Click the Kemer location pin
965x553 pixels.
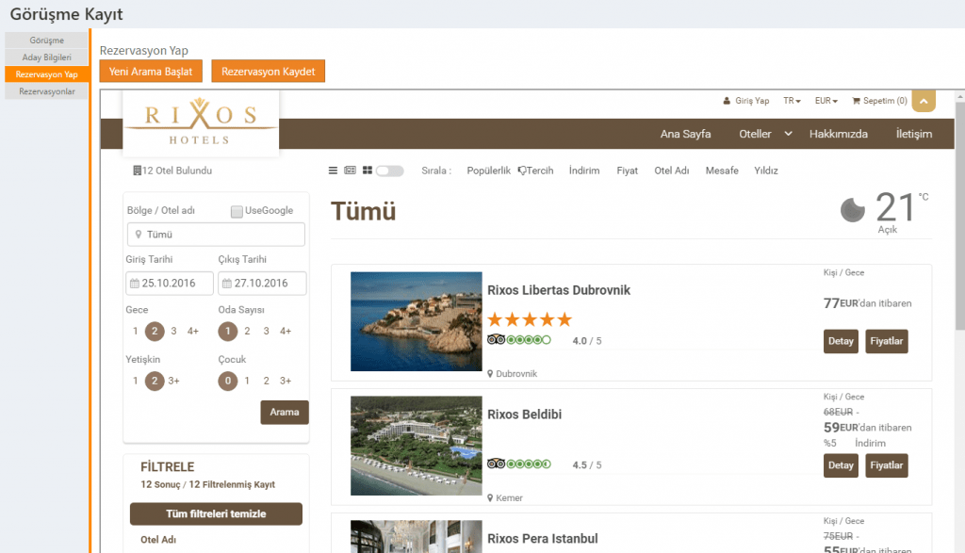click(490, 498)
